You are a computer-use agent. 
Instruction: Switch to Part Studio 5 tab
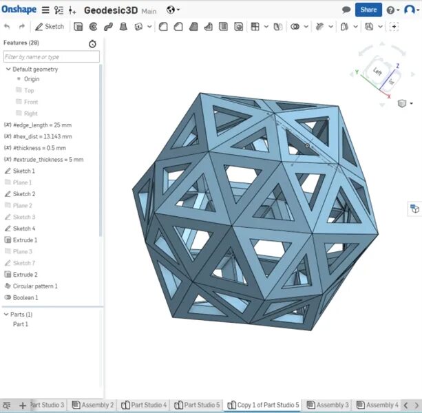[x=197, y=405]
